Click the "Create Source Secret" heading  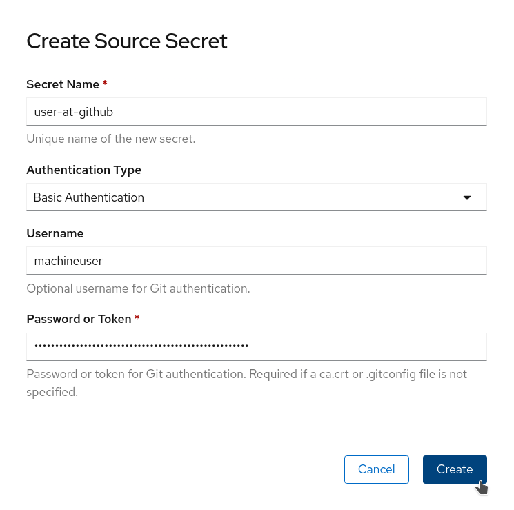(x=127, y=41)
